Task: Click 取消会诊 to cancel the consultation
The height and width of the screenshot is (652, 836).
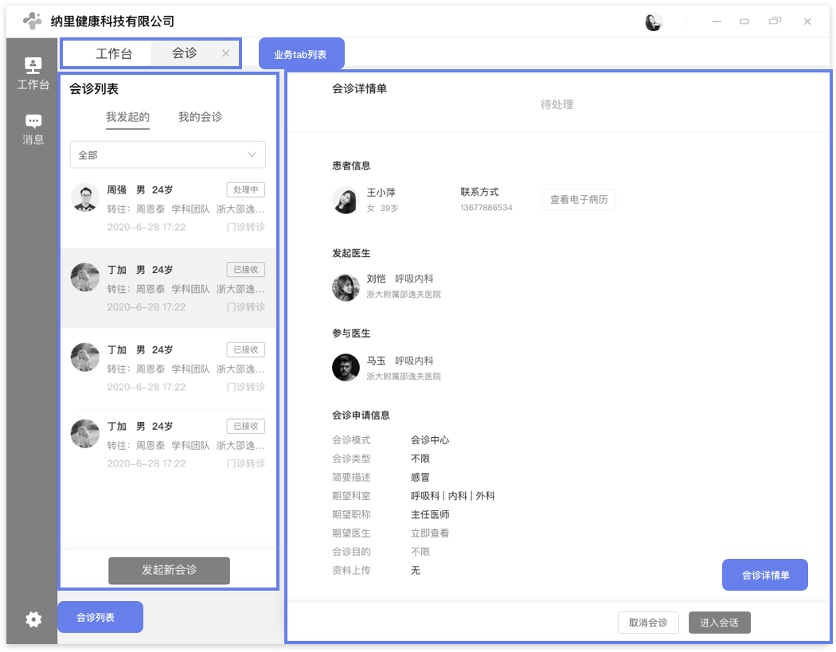Action: pos(648,623)
